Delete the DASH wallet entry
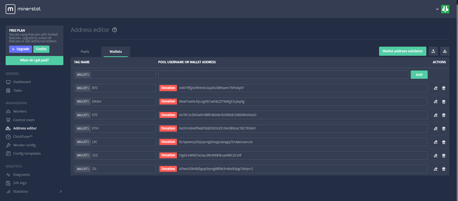 pos(444,102)
